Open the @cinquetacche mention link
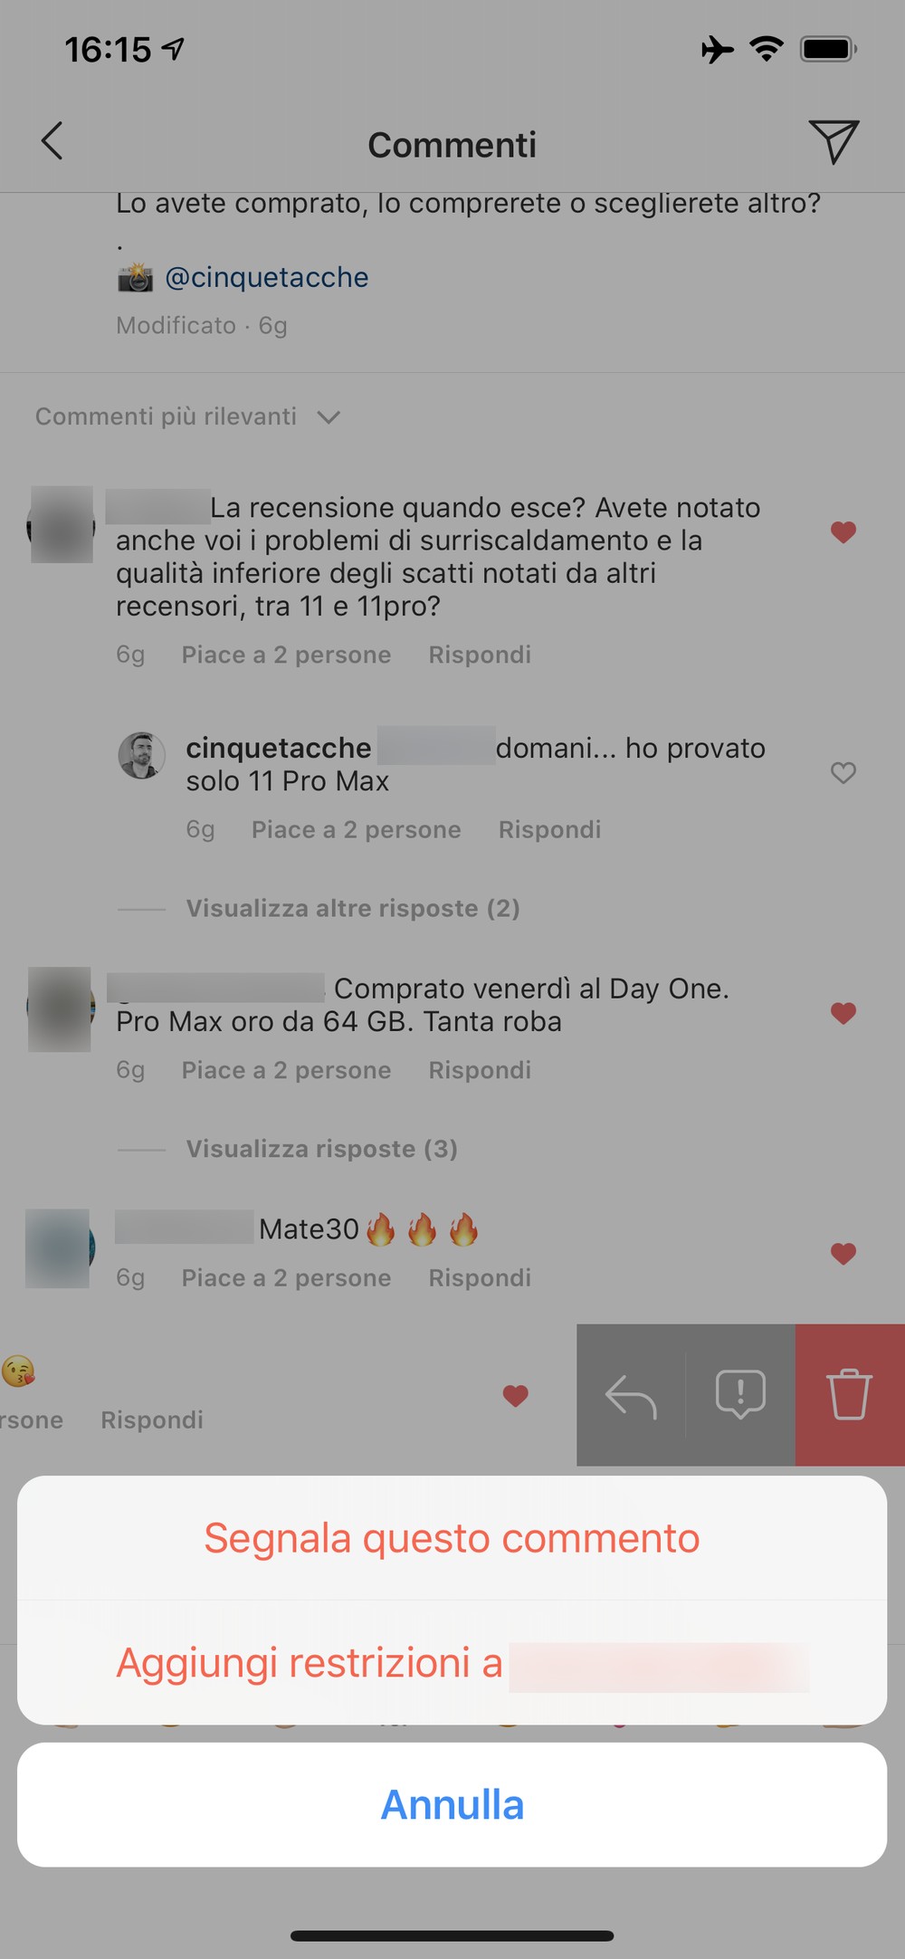The height and width of the screenshot is (1959, 905). pyautogui.click(x=267, y=277)
